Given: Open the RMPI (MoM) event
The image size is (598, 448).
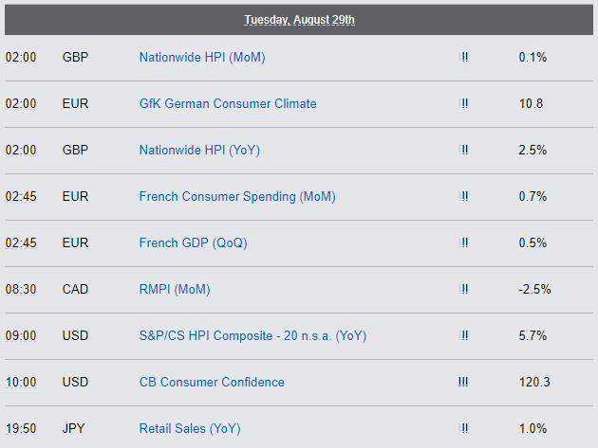Looking at the screenshot, I should click(x=175, y=290).
